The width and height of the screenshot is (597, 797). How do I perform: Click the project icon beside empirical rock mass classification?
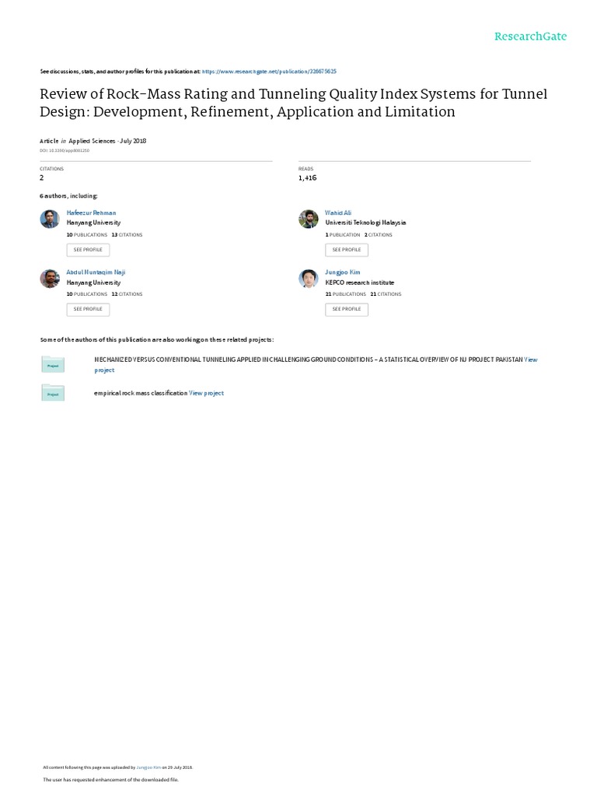pos(53,394)
